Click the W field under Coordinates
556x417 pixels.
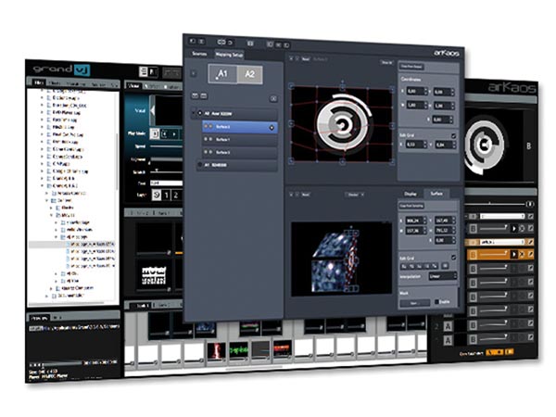(x=415, y=105)
